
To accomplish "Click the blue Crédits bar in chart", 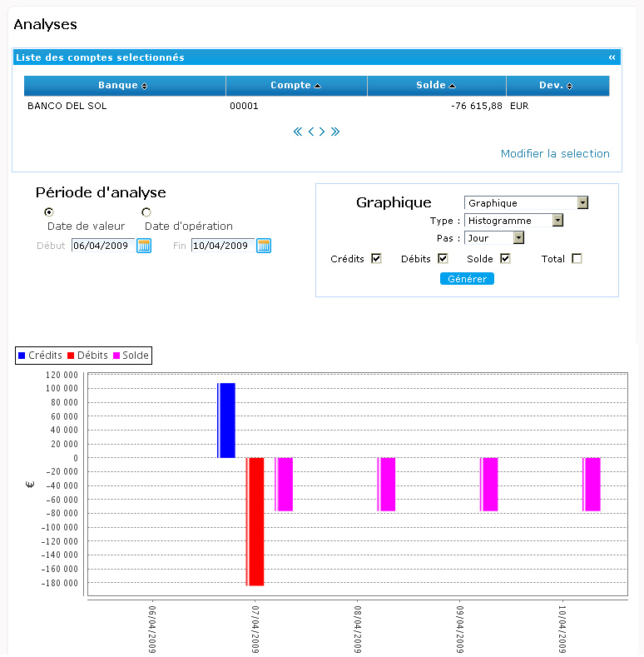I will tap(226, 421).
